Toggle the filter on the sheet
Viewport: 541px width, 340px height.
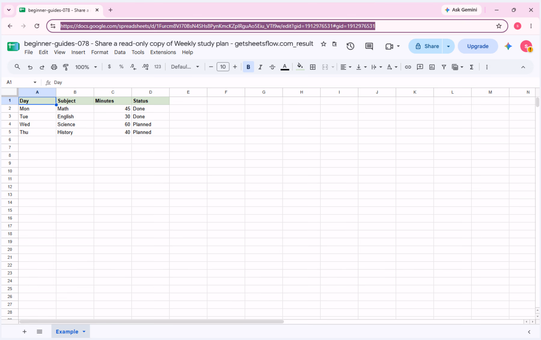click(444, 67)
